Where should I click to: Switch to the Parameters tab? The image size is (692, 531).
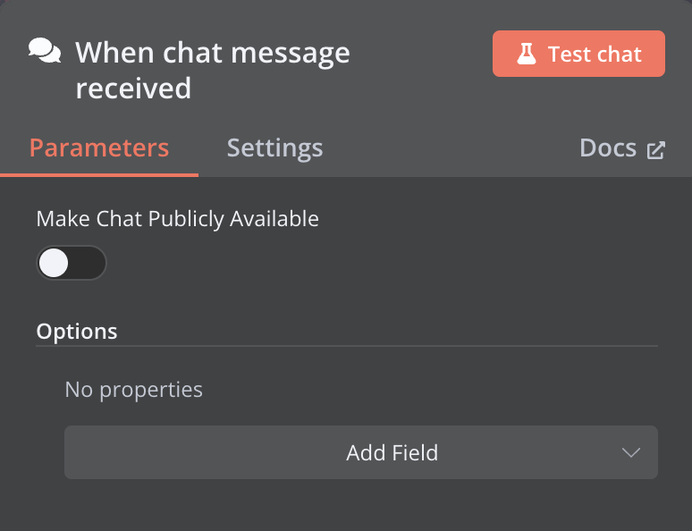pos(99,147)
